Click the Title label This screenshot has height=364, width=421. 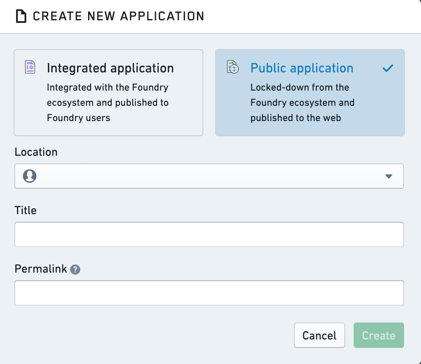click(x=25, y=210)
